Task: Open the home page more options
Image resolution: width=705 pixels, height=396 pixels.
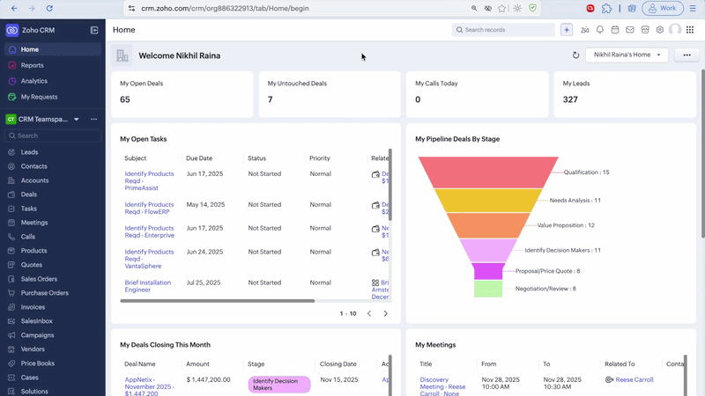Action: coord(686,55)
